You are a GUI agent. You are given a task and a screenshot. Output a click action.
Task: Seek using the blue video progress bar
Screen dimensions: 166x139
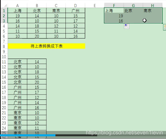(x=28, y=135)
